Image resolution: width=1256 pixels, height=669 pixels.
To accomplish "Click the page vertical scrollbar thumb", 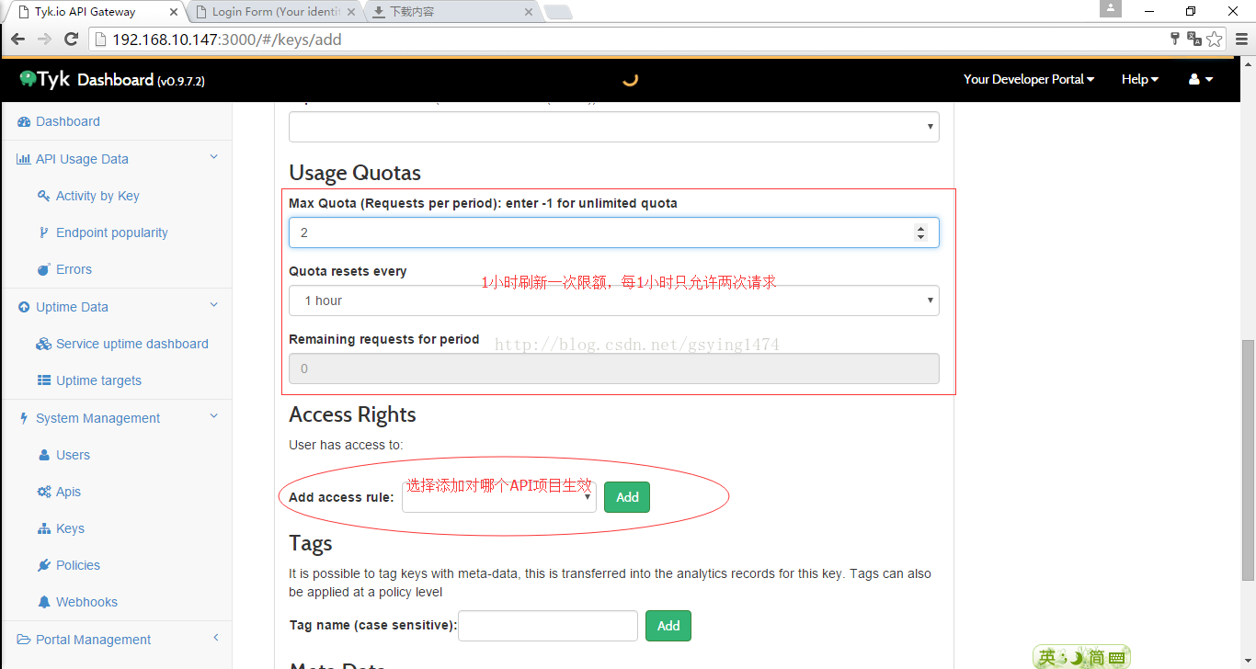I will tap(1248, 459).
